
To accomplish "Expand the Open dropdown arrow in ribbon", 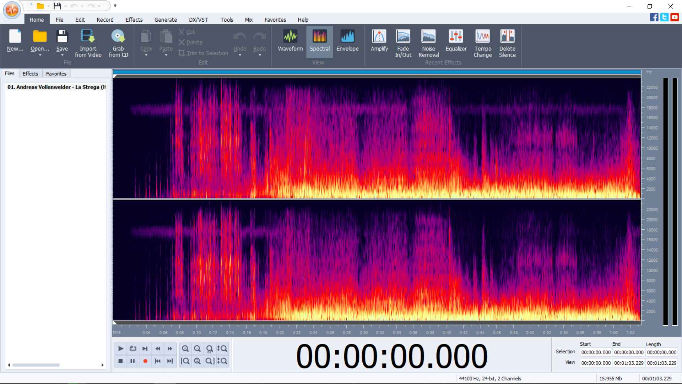I will pyautogui.click(x=40, y=55).
